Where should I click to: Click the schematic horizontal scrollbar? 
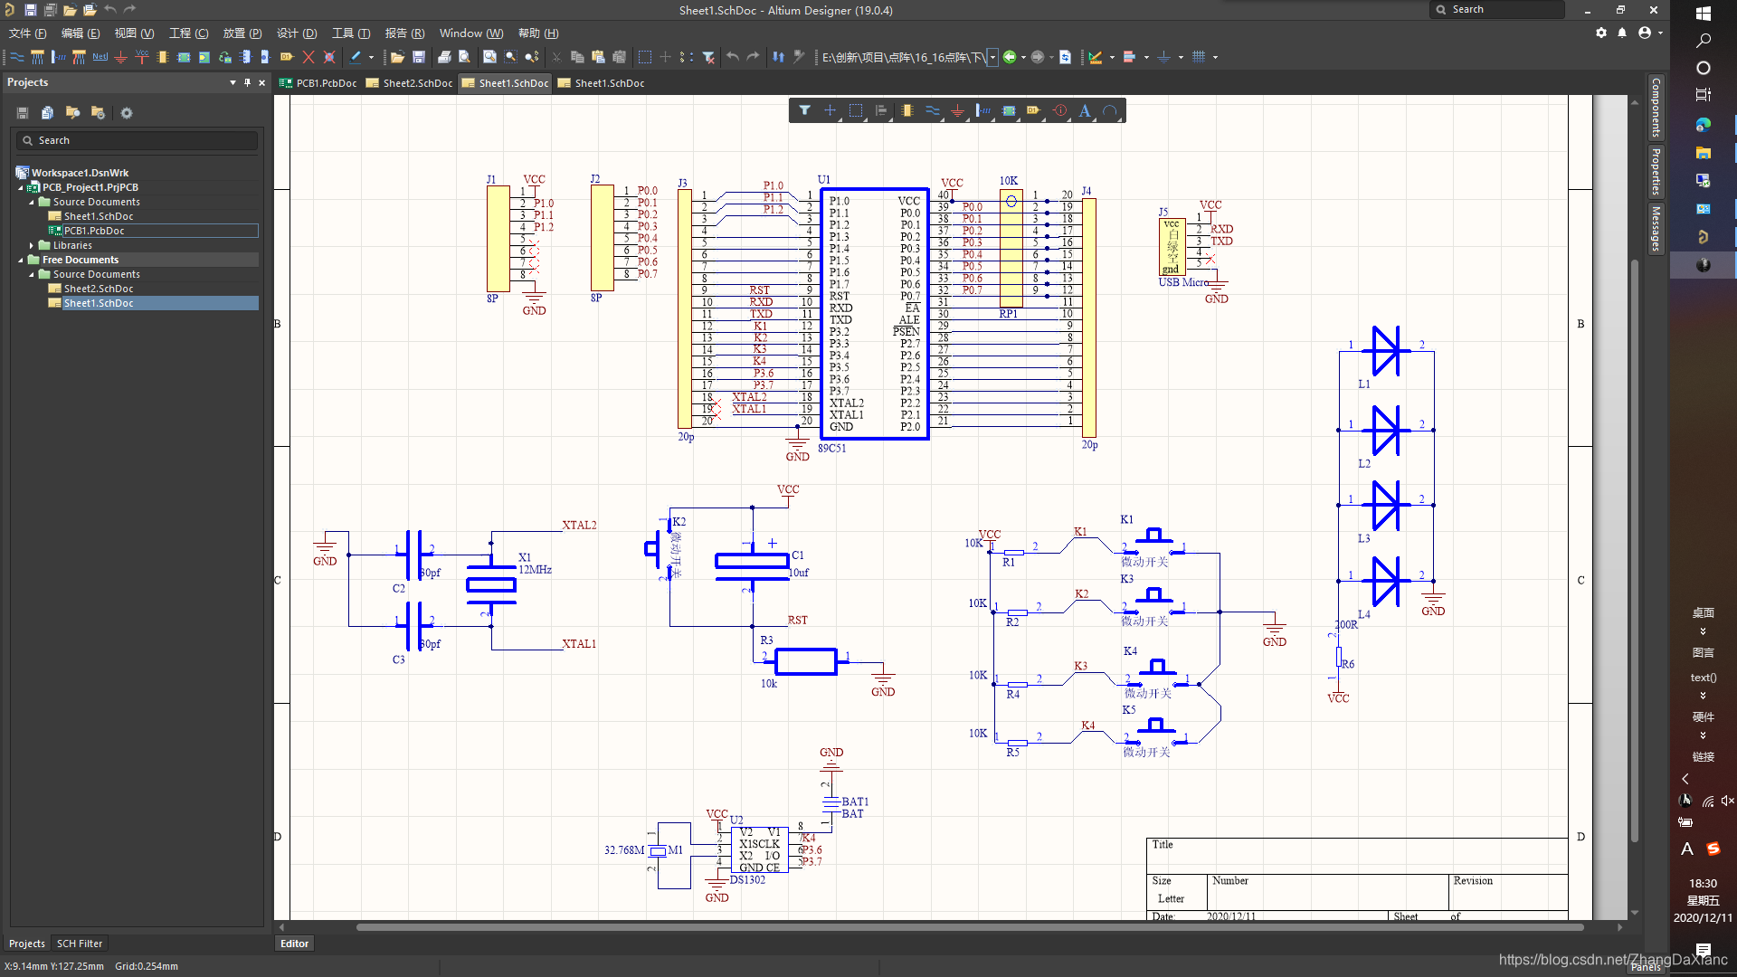968,927
